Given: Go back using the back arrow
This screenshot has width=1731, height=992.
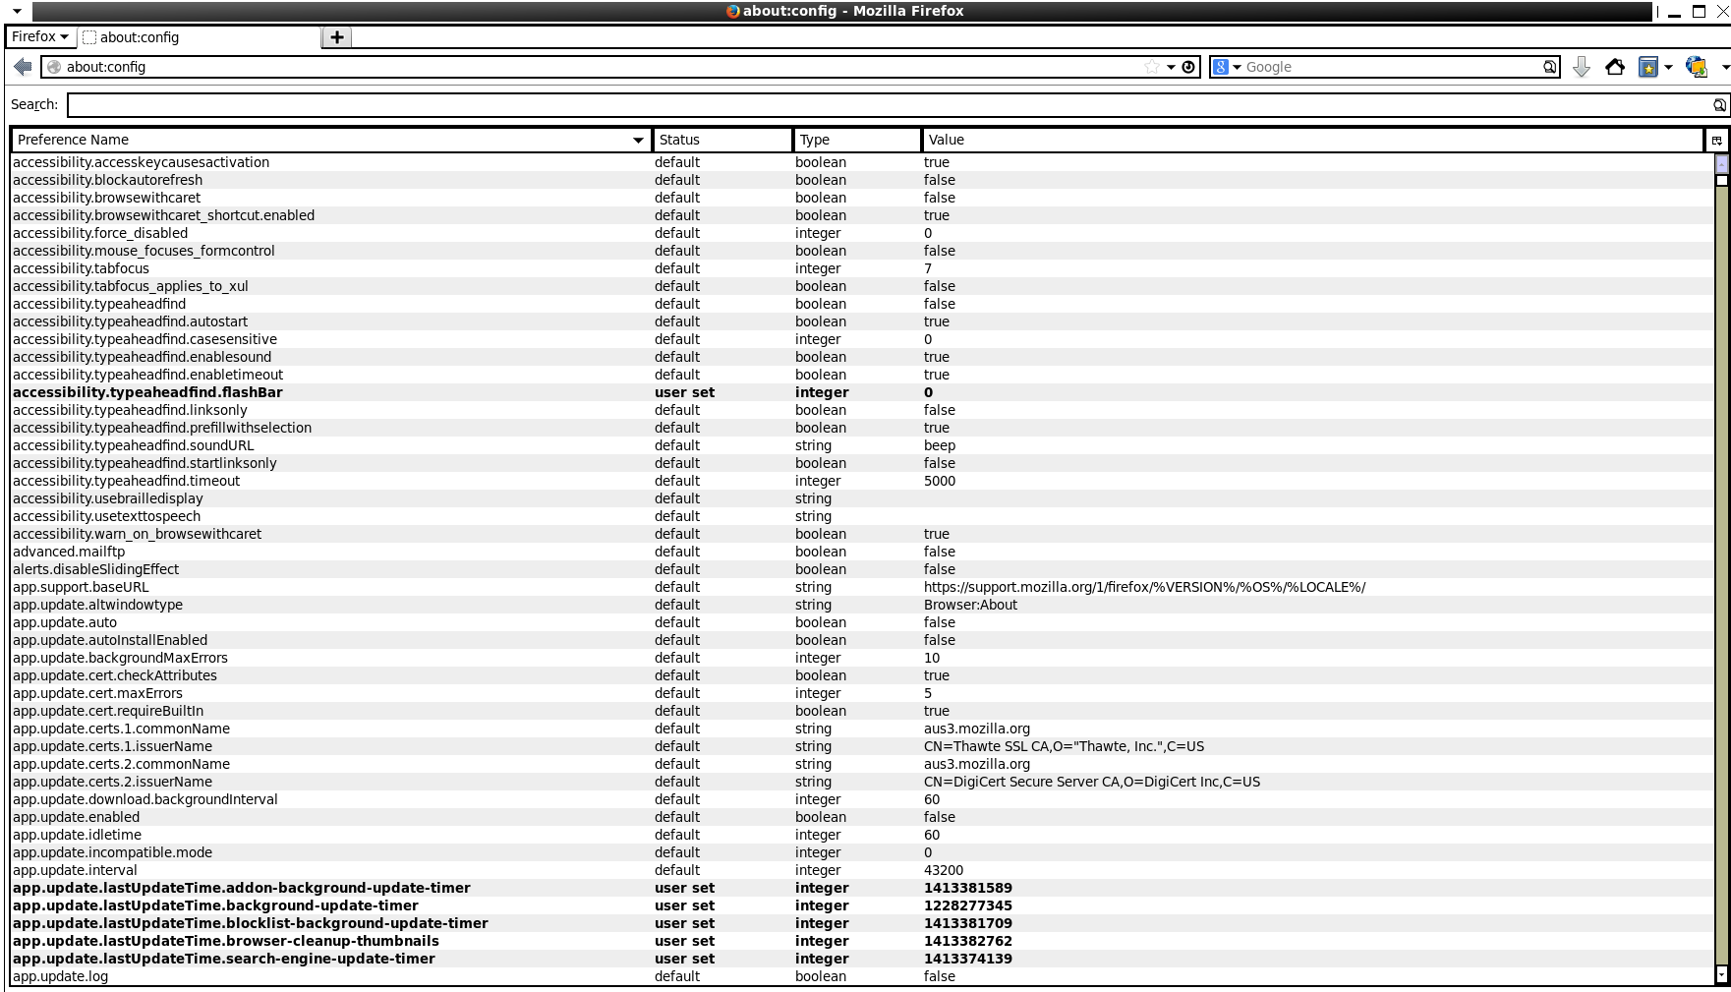Looking at the screenshot, I should [x=23, y=67].
